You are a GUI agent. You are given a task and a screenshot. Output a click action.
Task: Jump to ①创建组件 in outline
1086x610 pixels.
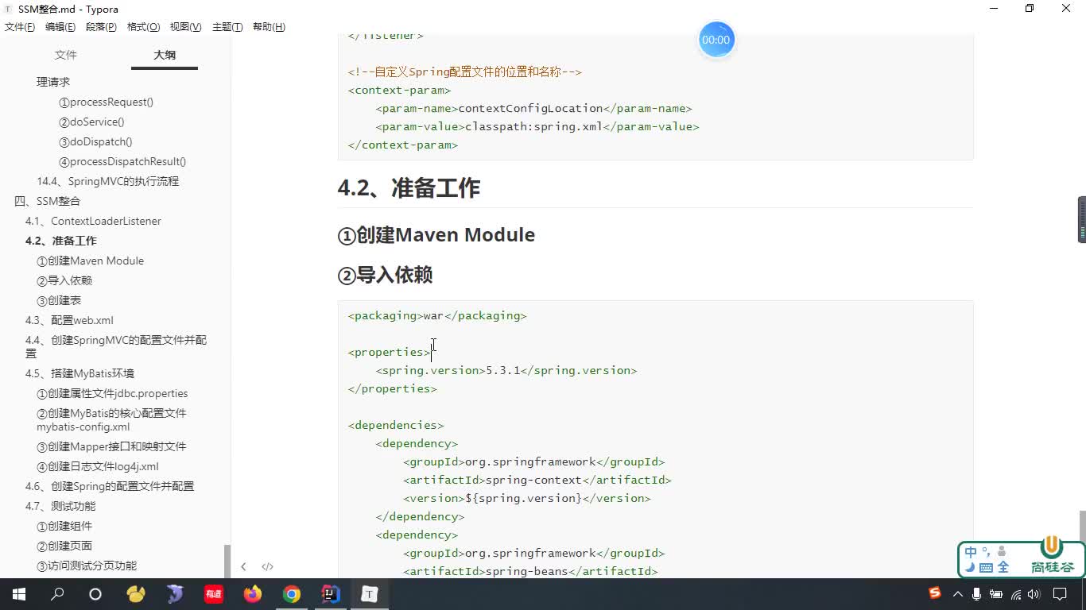pos(64,526)
